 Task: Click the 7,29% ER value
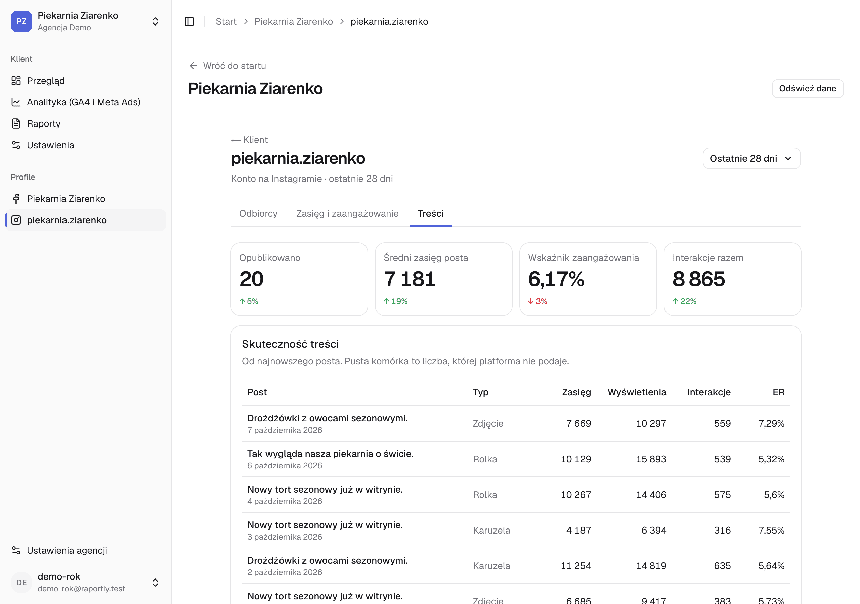(771, 423)
